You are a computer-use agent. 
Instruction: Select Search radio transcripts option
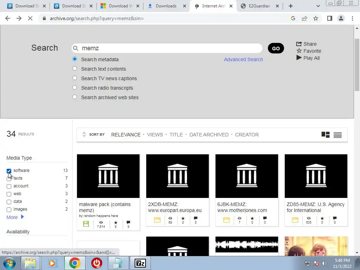pos(75,87)
